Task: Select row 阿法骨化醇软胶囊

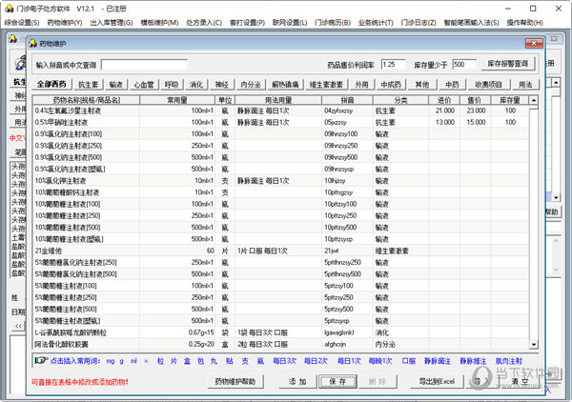Action: pyautogui.click(x=280, y=344)
